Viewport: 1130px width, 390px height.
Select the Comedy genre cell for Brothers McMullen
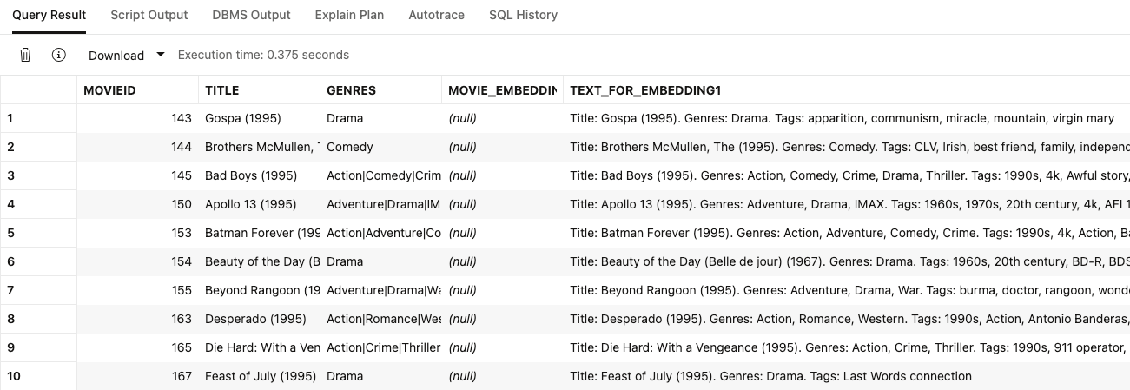[x=350, y=147]
